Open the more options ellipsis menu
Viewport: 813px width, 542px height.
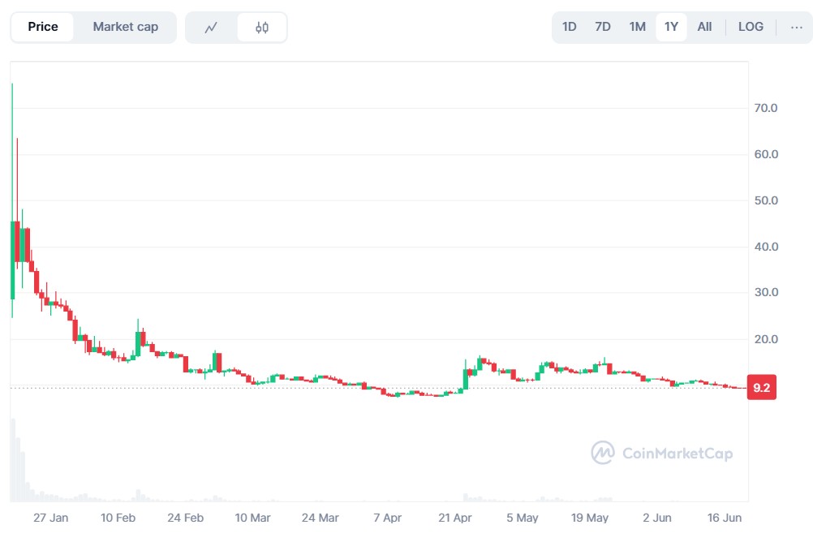point(796,27)
